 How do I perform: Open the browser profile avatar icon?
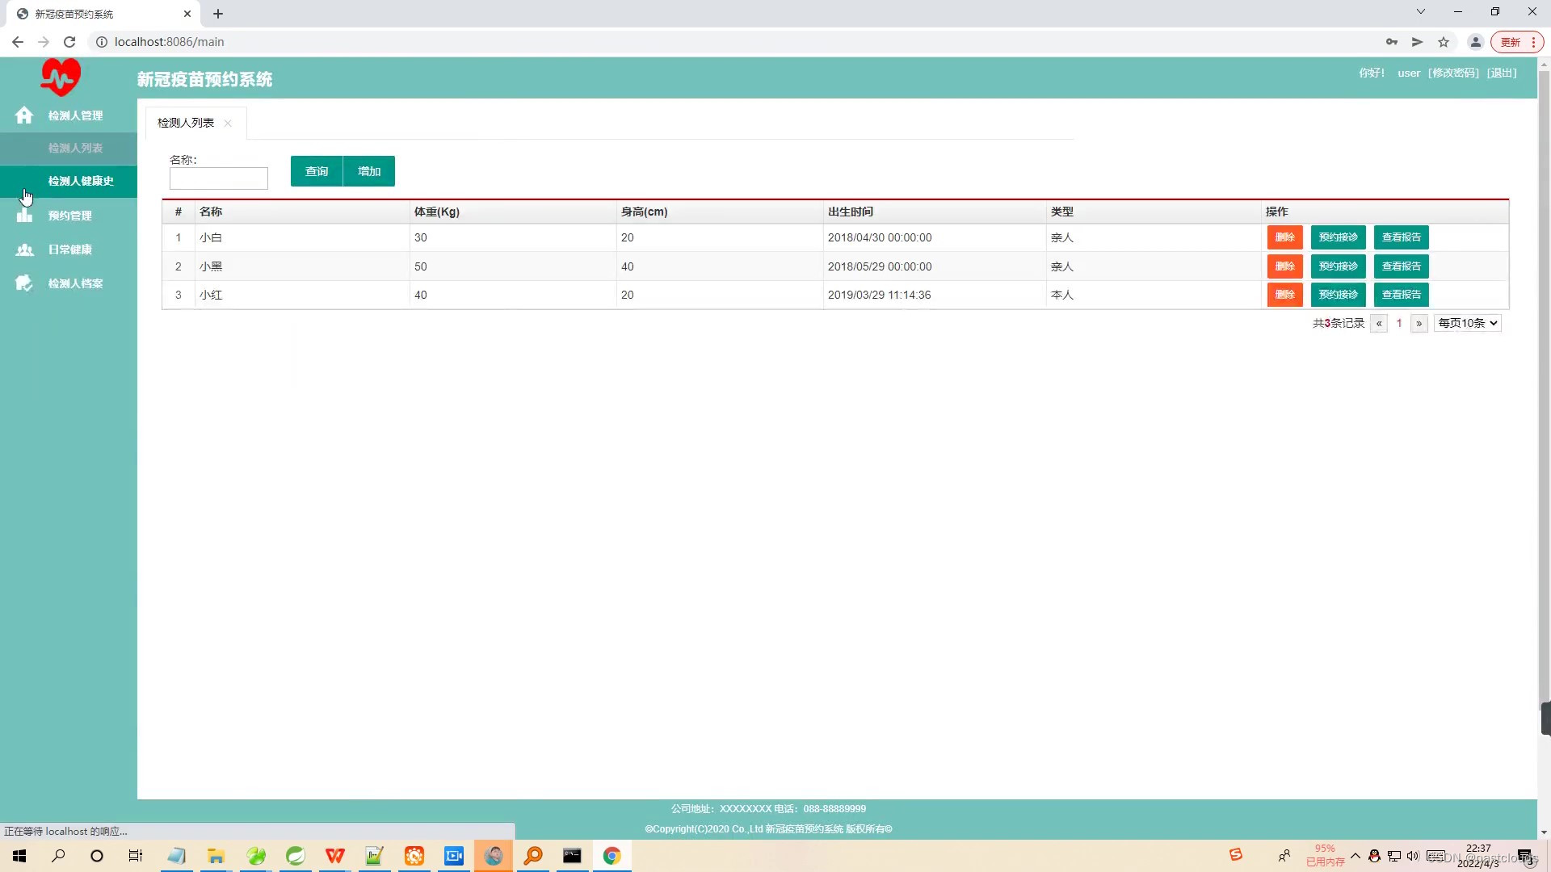[x=1475, y=42]
